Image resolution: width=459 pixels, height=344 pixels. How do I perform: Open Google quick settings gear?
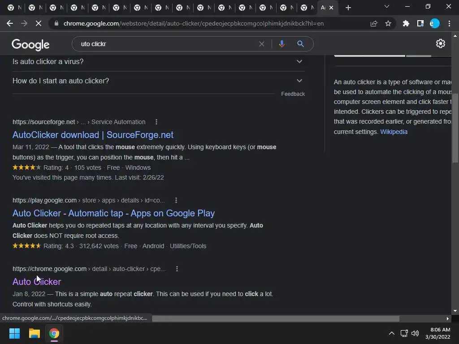click(441, 43)
